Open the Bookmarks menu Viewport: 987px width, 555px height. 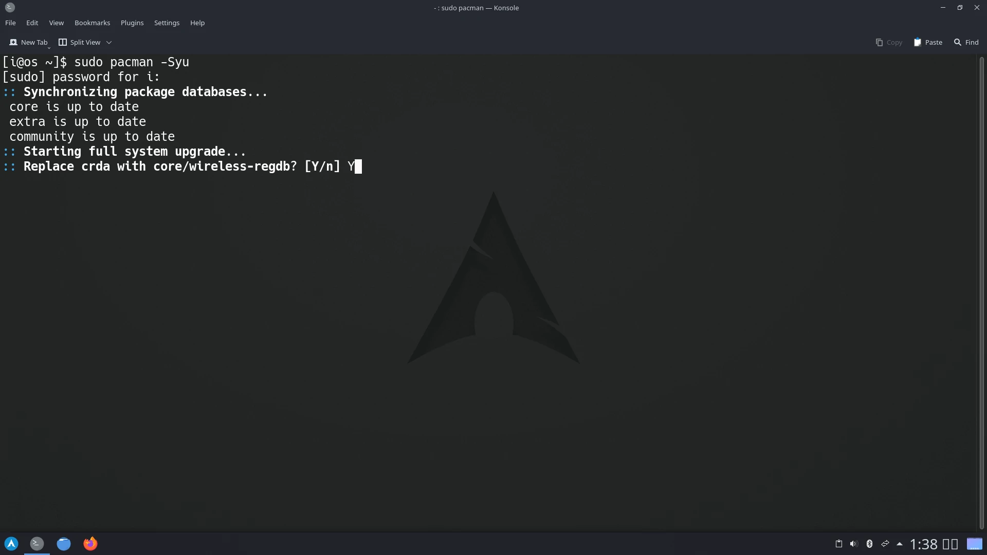click(92, 23)
